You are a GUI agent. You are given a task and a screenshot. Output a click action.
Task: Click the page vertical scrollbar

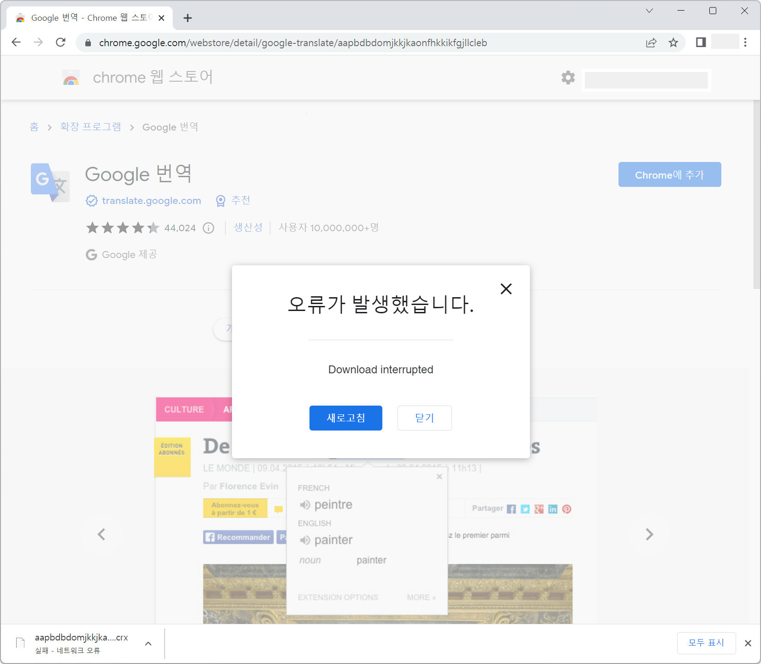756,194
